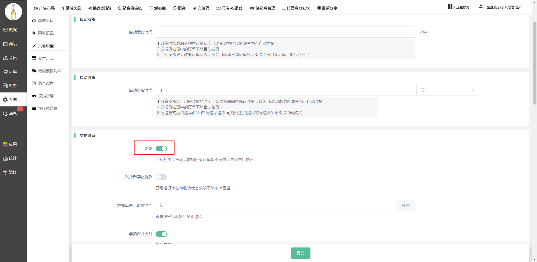Open the E企盈服务(公众号管理员) account menu
This screenshot has height=262, width=537.
click(x=500, y=7)
